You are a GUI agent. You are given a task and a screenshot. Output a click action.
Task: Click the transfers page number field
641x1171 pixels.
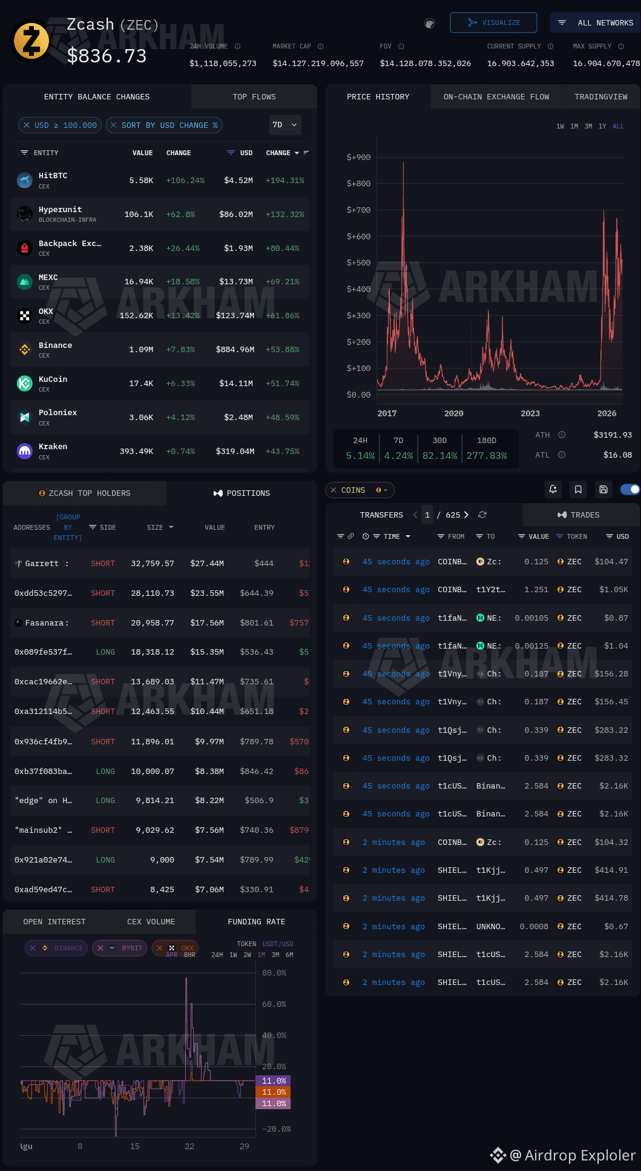pyautogui.click(x=427, y=515)
